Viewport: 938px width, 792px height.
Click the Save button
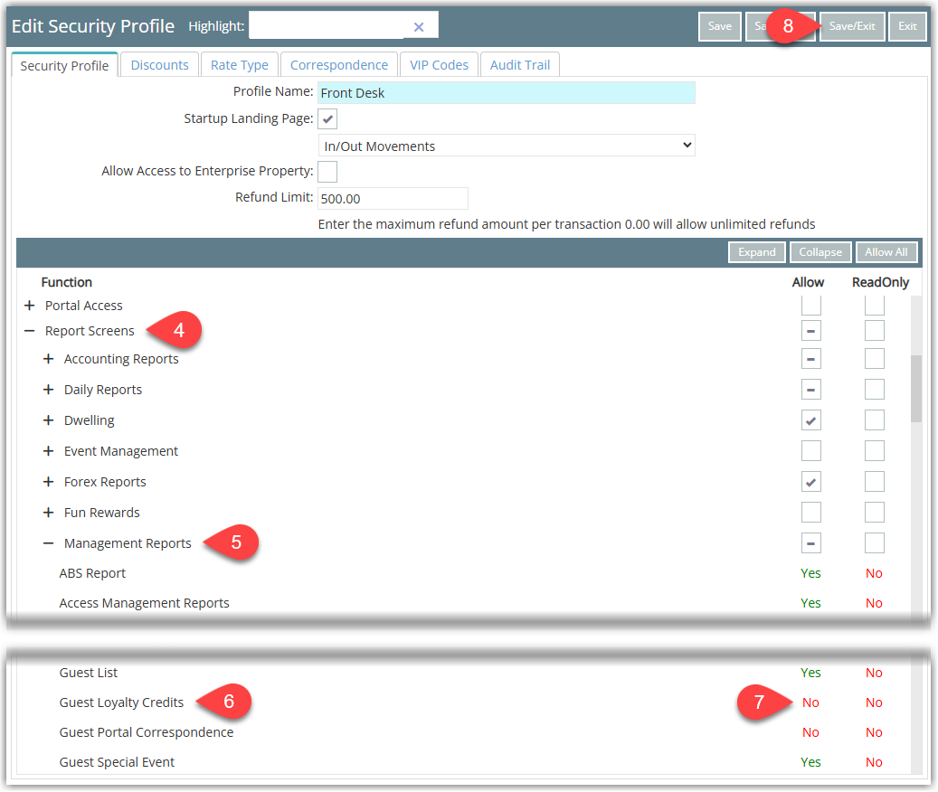tap(720, 26)
